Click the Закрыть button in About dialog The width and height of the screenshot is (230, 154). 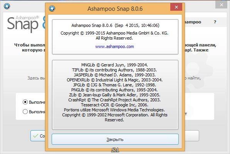click(115, 139)
